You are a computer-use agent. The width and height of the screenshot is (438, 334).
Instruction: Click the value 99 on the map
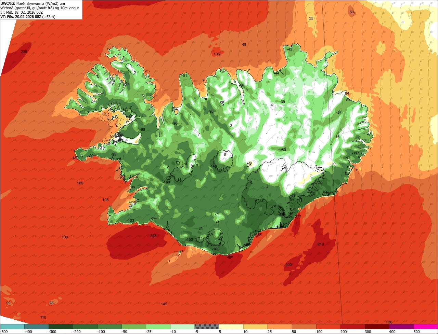(x=8, y=303)
